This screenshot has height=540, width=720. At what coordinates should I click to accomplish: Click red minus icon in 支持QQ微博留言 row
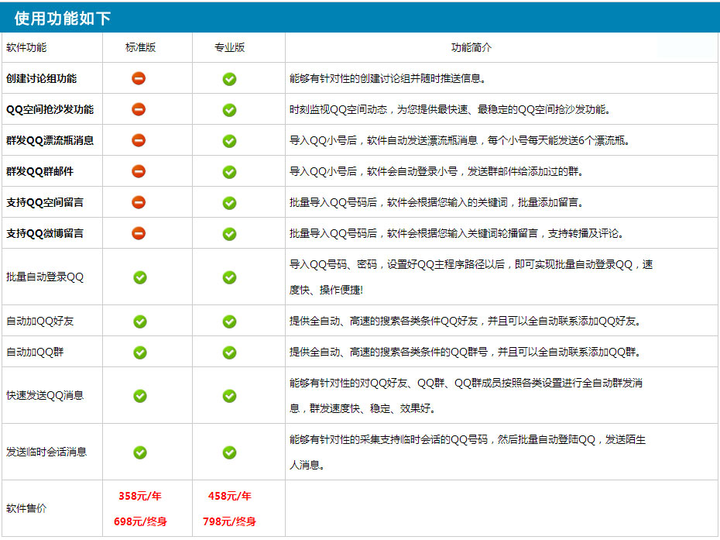coord(139,233)
